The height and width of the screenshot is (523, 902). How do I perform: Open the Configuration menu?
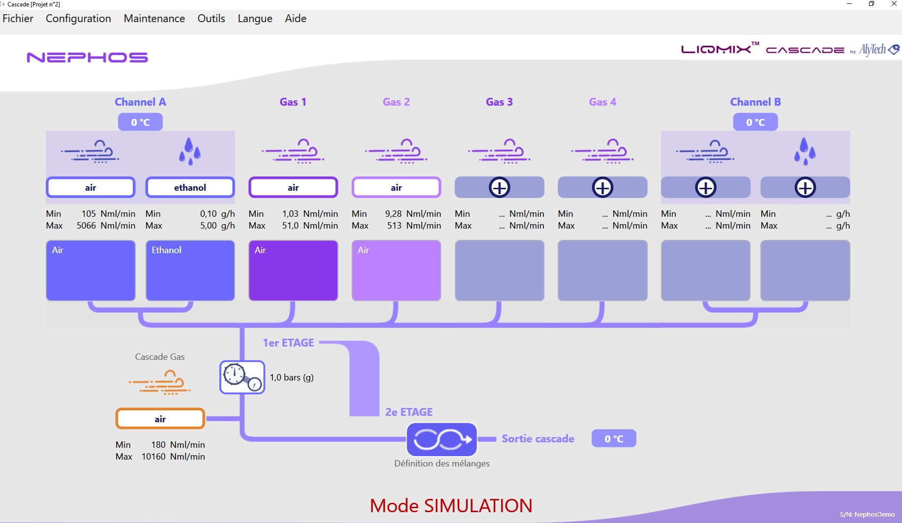(x=78, y=19)
